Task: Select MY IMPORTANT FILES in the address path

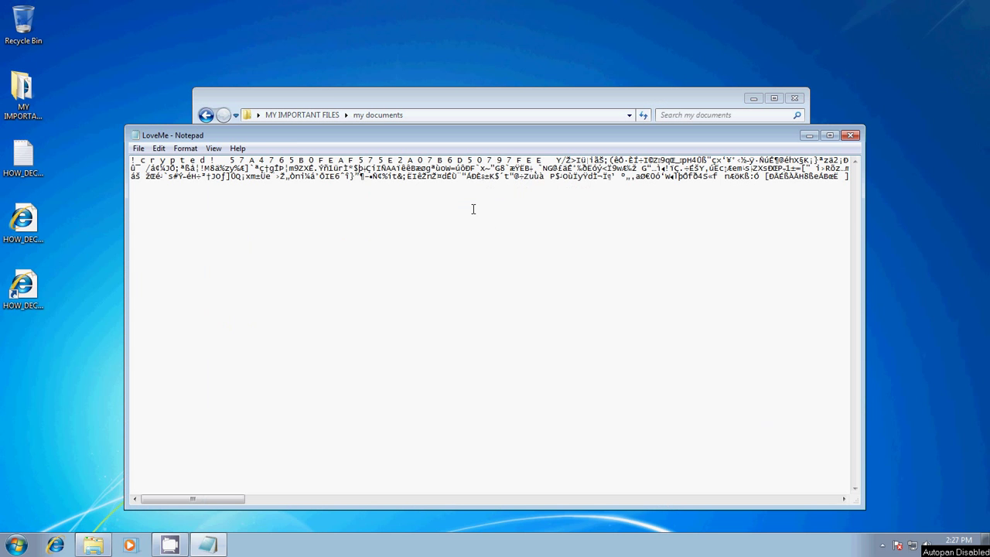Action: [302, 115]
